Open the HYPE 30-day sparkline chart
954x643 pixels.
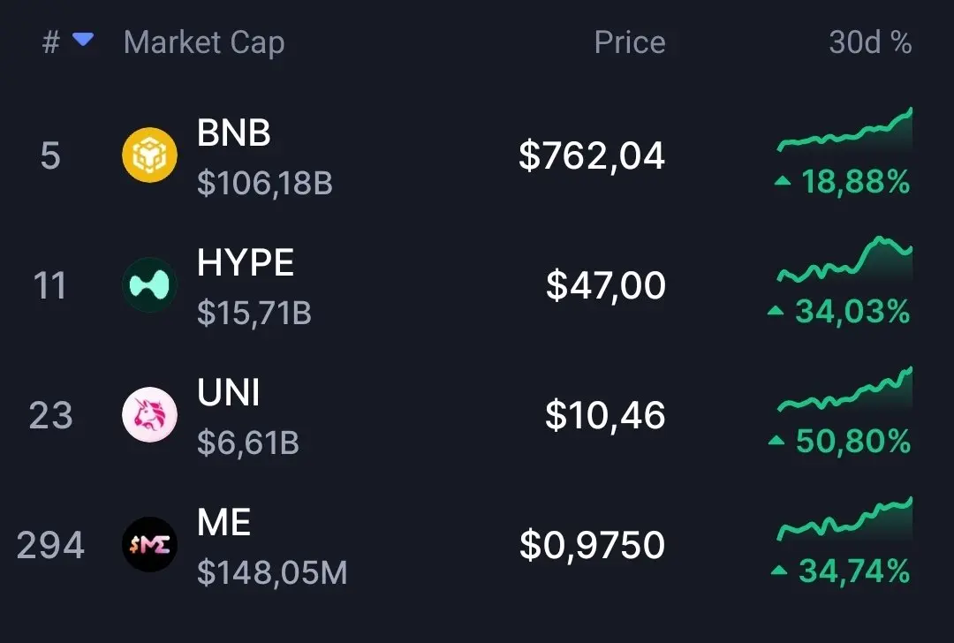(844, 260)
